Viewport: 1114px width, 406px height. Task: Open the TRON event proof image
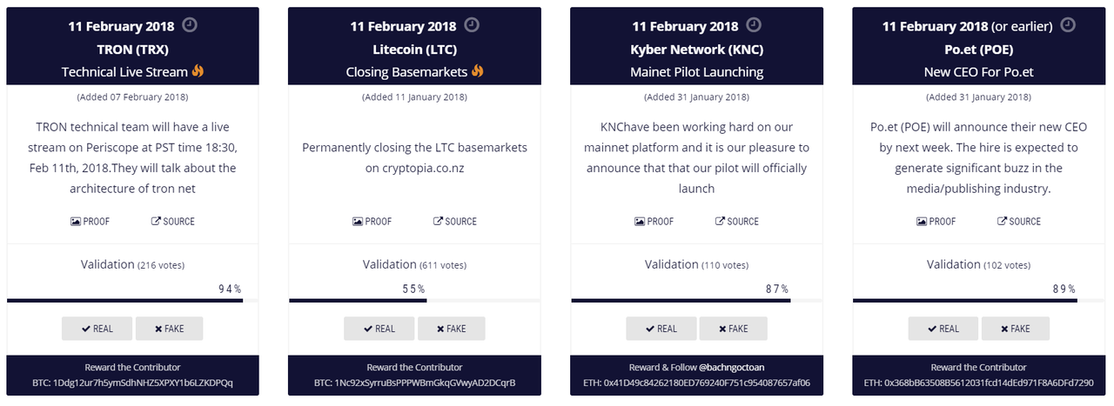coord(90,222)
